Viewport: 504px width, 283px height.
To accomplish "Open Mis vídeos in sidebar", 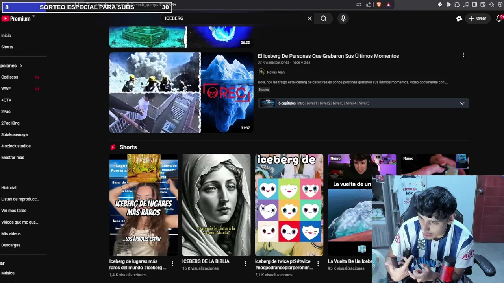I will click(x=11, y=233).
